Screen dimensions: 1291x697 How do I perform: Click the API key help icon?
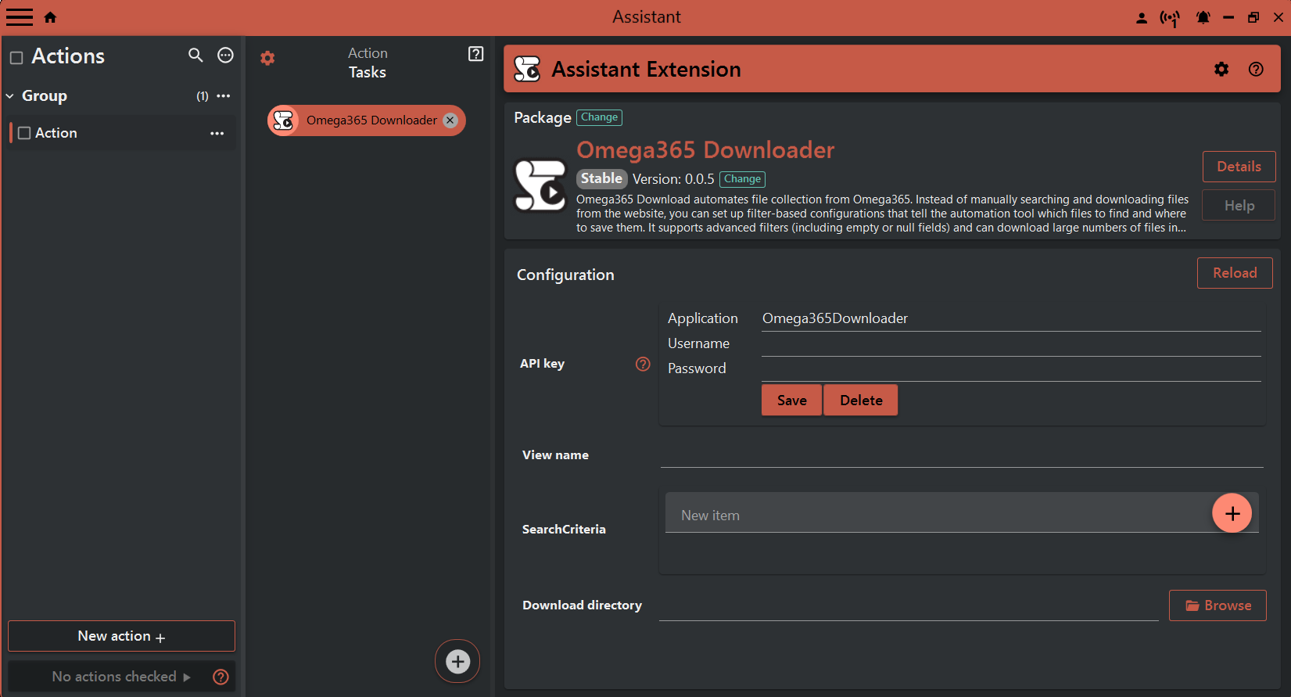[x=643, y=364]
